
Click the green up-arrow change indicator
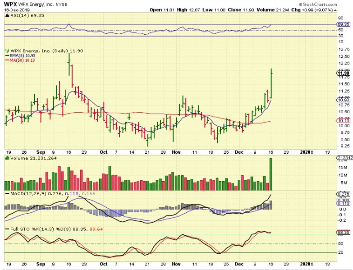(x=335, y=10)
